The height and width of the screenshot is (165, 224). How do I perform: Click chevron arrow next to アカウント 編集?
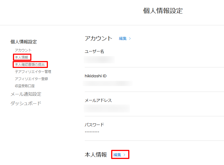point(130,38)
